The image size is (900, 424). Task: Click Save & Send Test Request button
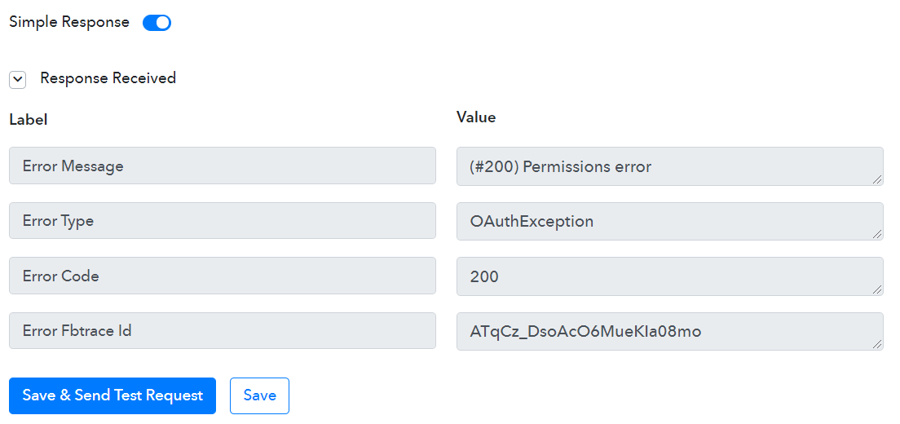(112, 395)
